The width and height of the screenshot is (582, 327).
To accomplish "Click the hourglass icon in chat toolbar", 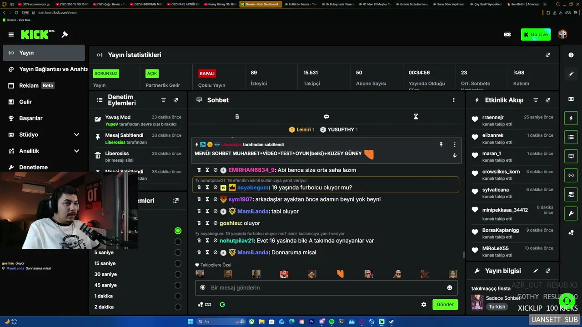I will point(416,117).
